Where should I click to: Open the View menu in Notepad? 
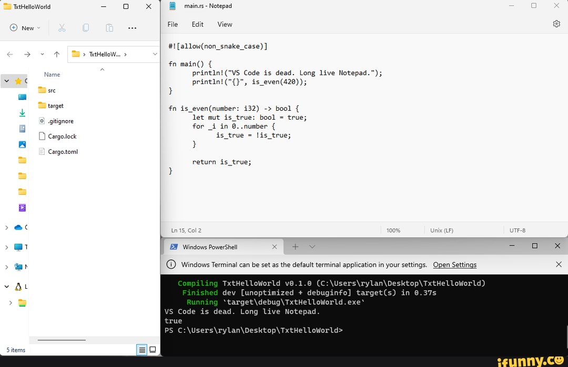225,24
